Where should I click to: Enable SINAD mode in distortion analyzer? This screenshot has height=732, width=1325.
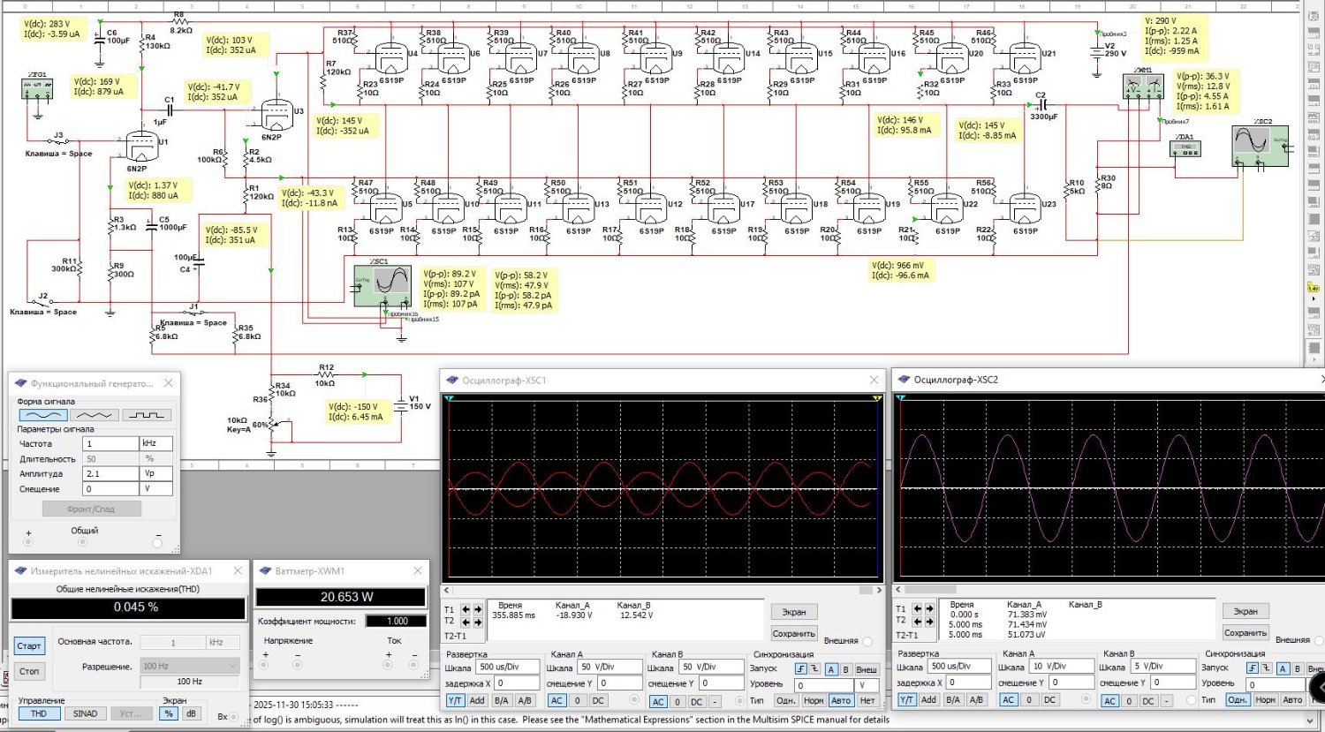tap(85, 713)
